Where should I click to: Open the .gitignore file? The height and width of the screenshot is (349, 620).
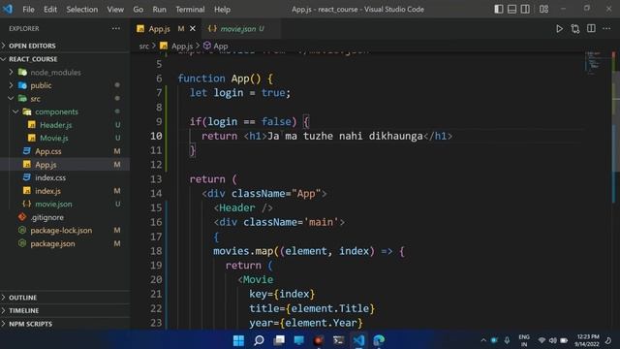pyautogui.click(x=47, y=217)
